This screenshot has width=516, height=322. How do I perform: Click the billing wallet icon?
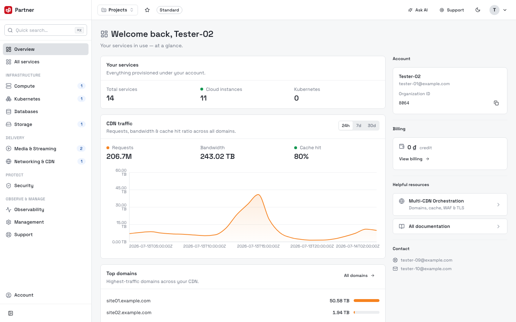click(x=402, y=146)
